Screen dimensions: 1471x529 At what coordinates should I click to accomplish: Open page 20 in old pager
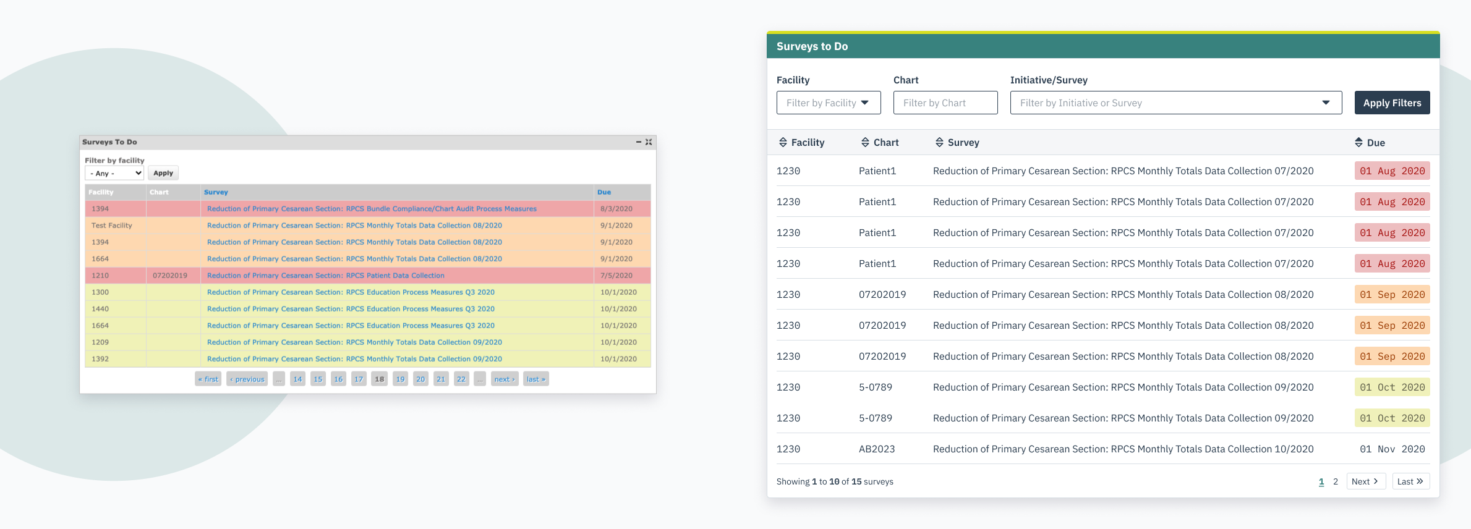click(x=420, y=379)
